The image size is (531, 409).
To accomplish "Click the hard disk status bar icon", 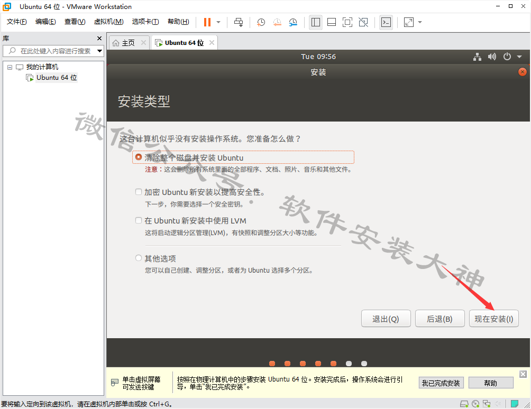I will point(464,404).
